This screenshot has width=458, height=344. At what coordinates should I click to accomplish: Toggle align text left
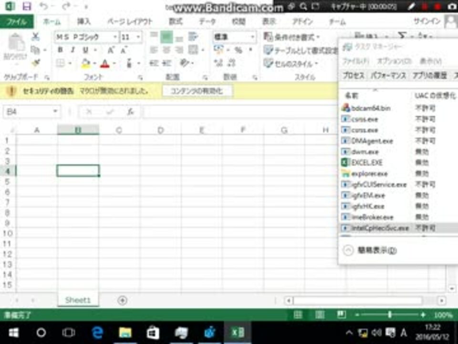coord(154,50)
